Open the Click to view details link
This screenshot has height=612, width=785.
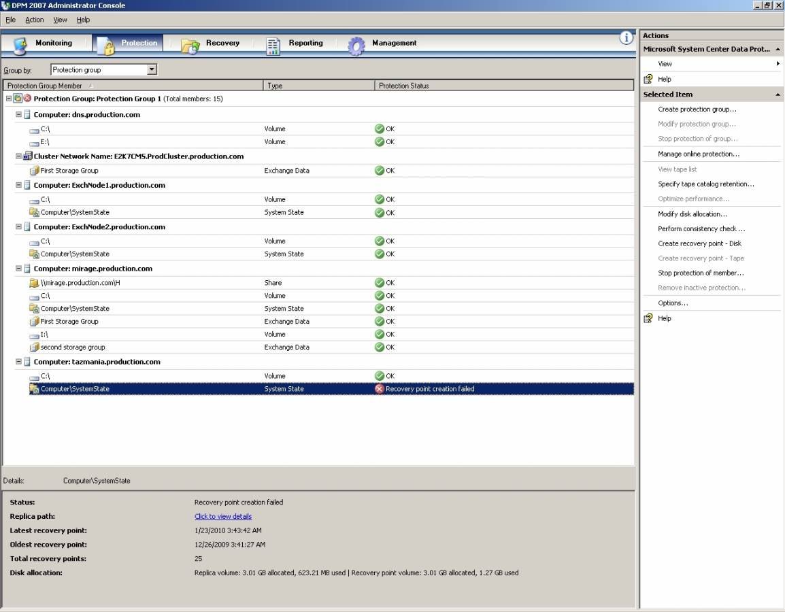coord(223,516)
